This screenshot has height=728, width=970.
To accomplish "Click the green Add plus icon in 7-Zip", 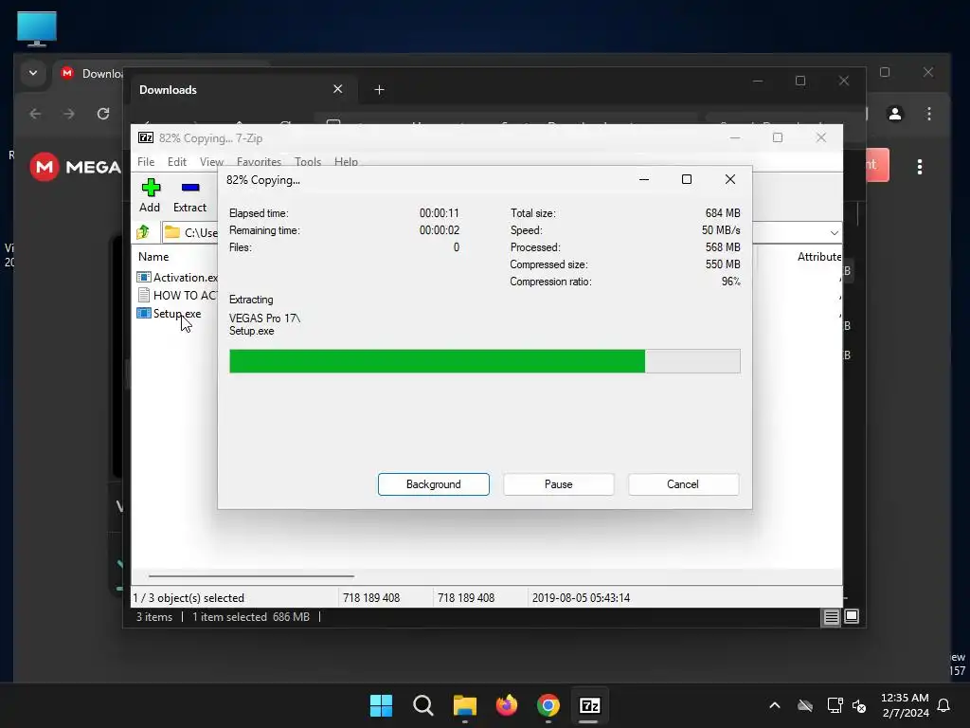I will click(x=151, y=188).
